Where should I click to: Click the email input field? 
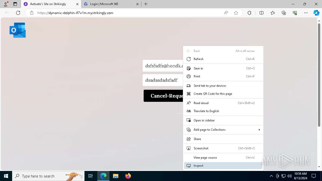click(163, 66)
